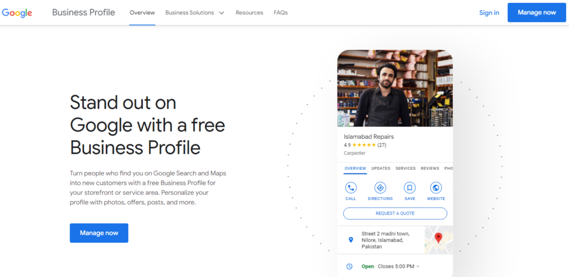The width and height of the screenshot is (569, 277).
Task: Click the clock icon beside opening hours
Action: point(350,266)
